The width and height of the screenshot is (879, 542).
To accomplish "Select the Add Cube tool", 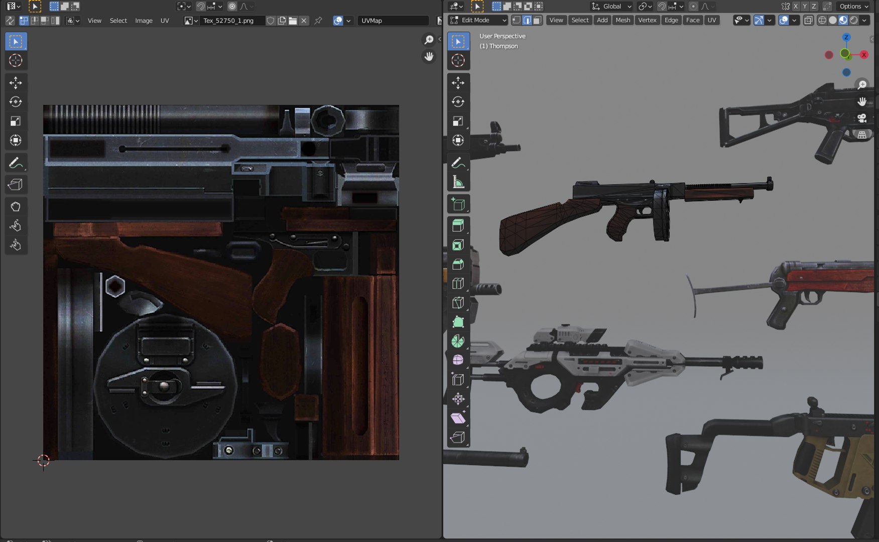I will tap(458, 204).
